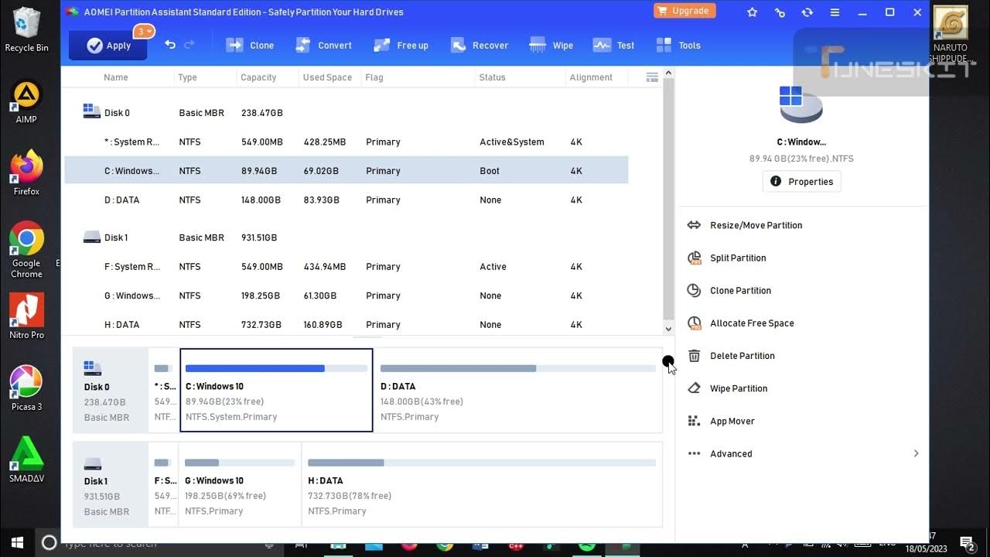Undo the last pending operation
This screenshot has width=990, height=557.
(170, 45)
